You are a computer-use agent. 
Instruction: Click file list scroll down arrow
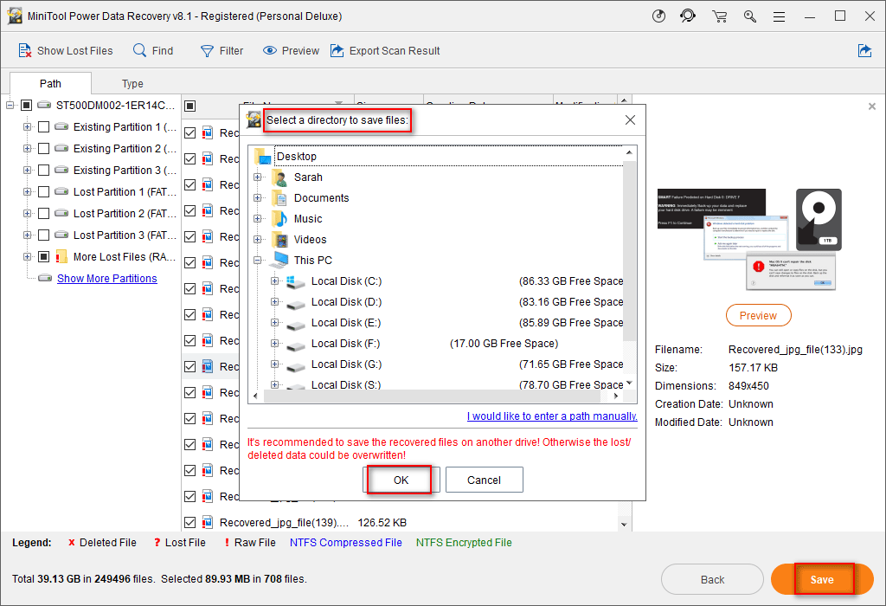(x=624, y=524)
